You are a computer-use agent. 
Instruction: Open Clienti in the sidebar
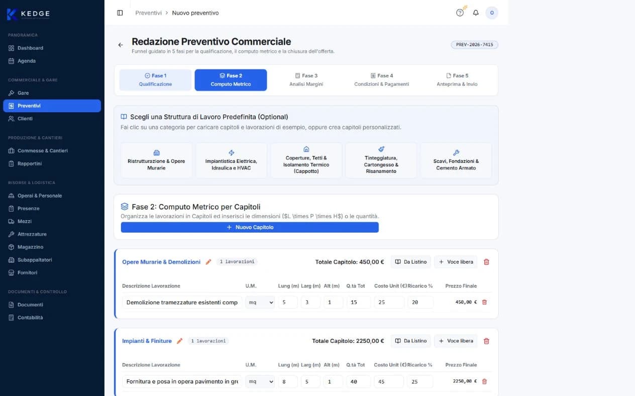point(52,119)
